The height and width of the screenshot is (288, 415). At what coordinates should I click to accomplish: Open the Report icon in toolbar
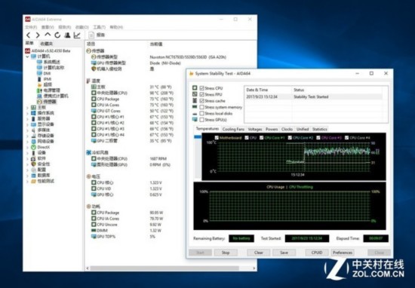pyautogui.click(x=91, y=35)
